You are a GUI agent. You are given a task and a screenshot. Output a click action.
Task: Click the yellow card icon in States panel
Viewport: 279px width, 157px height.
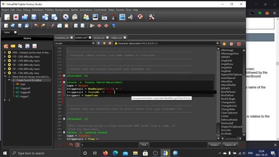click(13, 46)
